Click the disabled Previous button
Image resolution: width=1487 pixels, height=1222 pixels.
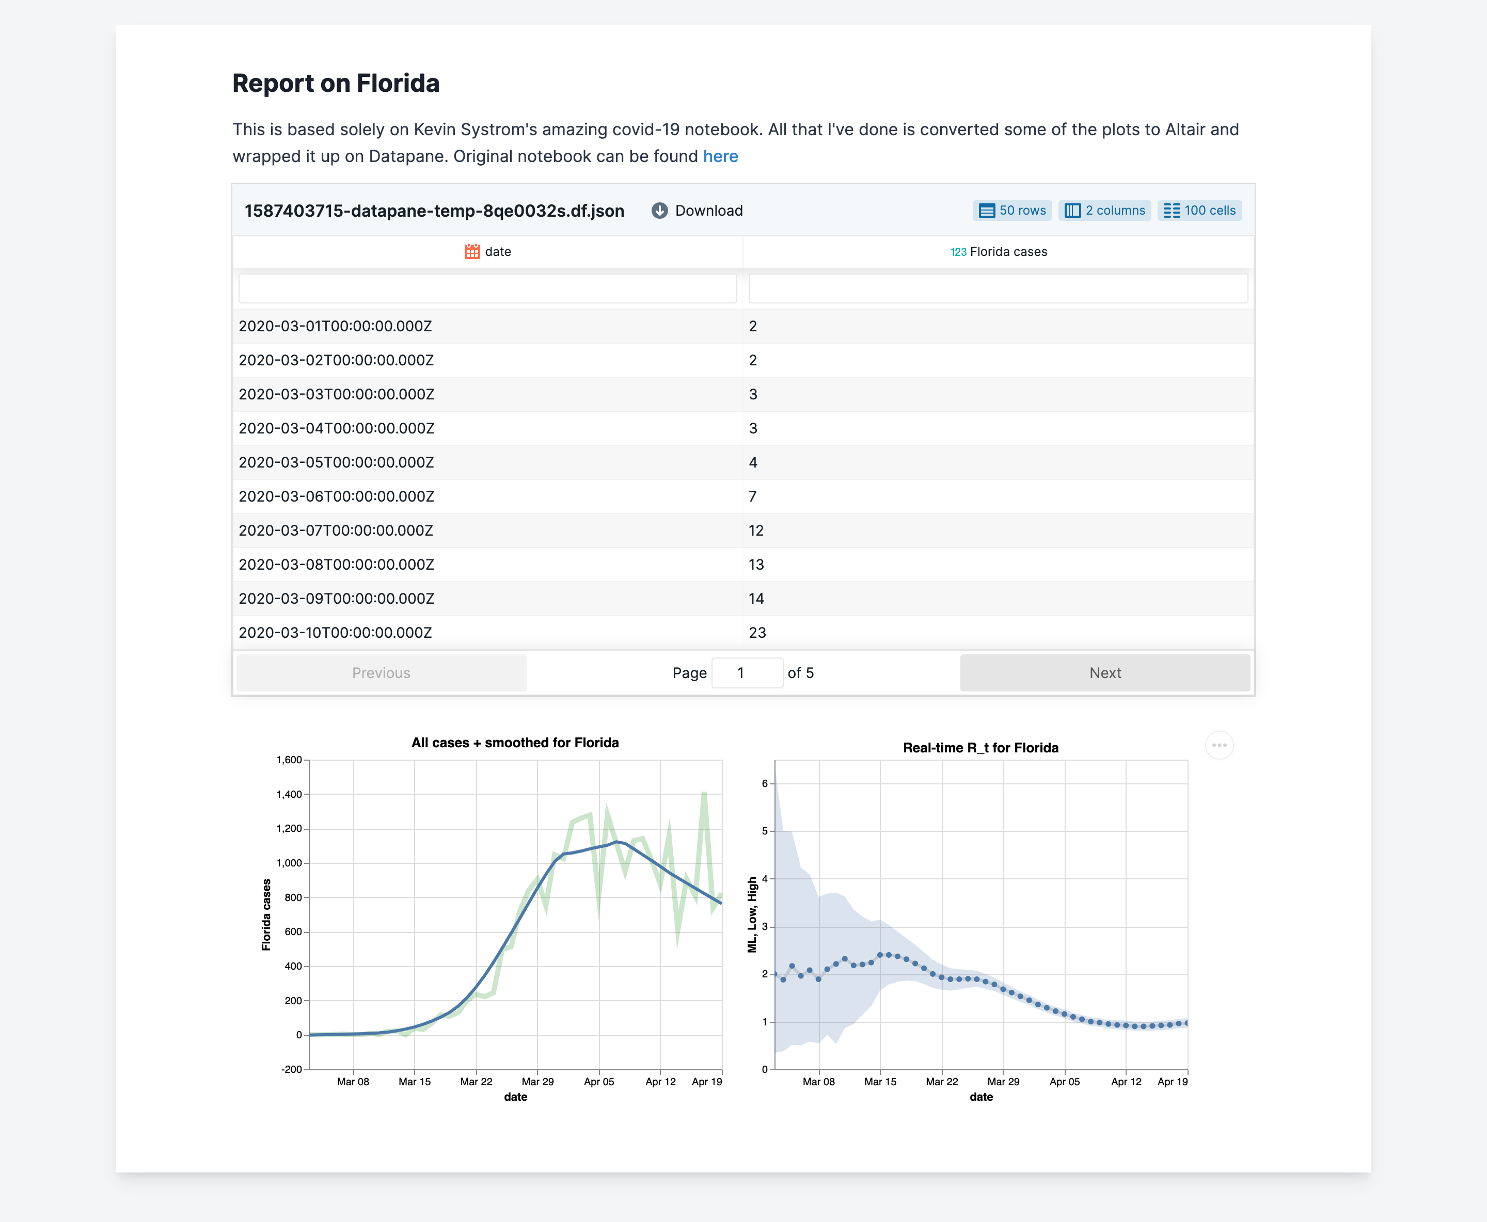pos(381,672)
